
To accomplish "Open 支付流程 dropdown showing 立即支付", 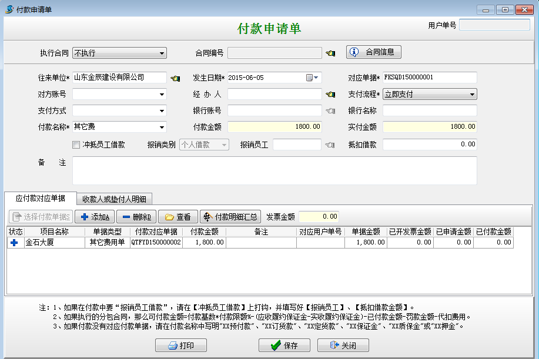I will (472, 95).
